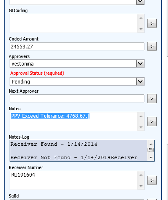The height and width of the screenshot is (200, 168).
Task: Click the arrow button beside GLCoding
Action: point(152,23)
